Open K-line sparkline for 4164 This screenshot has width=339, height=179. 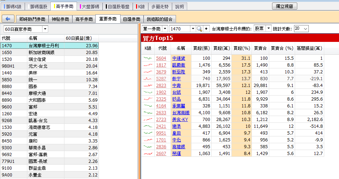148,106
